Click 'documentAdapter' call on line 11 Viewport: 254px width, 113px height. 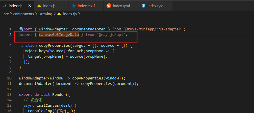click(36, 84)
